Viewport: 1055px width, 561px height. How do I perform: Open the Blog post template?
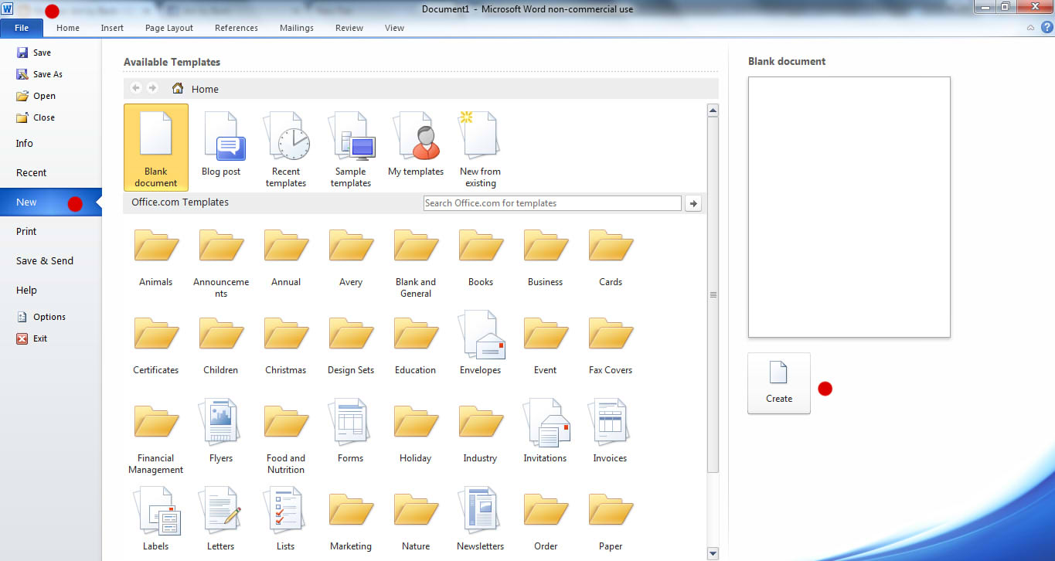pyautogui.click(x=222, y=147)
